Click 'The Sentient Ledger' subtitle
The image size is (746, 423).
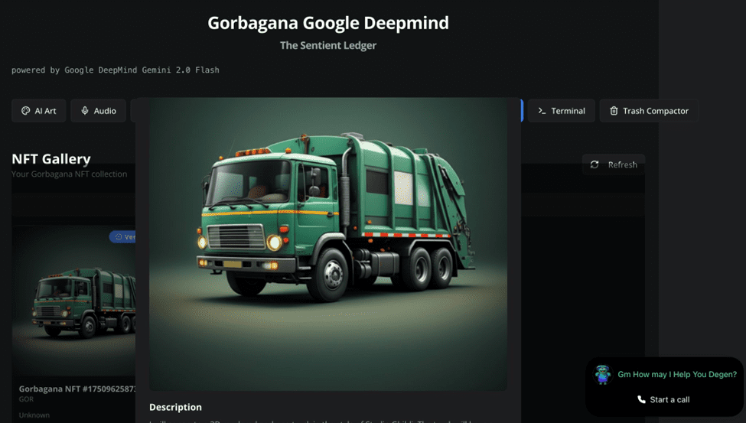tap(328, 46)
